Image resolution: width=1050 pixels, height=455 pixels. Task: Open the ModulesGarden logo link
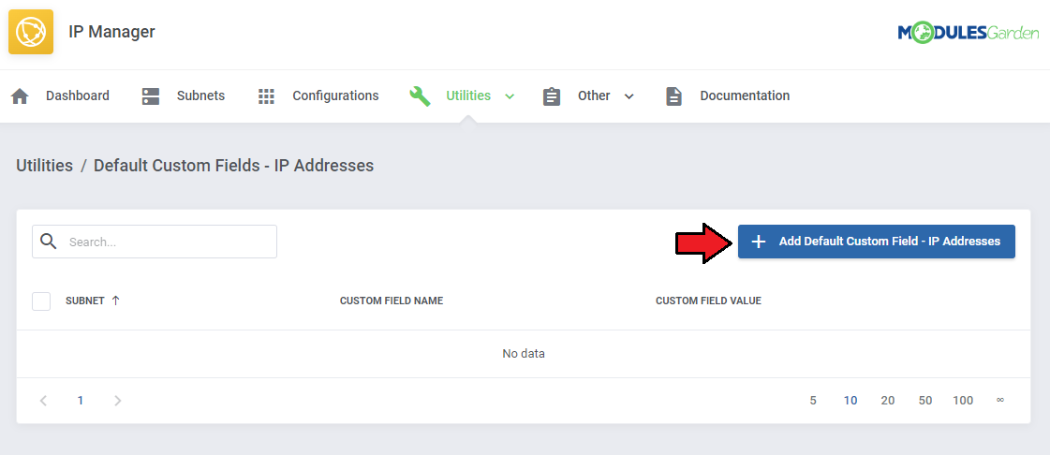(x=969, y=32)
